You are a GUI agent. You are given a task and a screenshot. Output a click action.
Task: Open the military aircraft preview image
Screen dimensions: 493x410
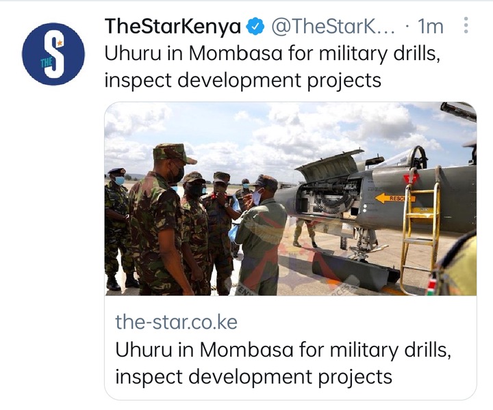pos(290,199)
